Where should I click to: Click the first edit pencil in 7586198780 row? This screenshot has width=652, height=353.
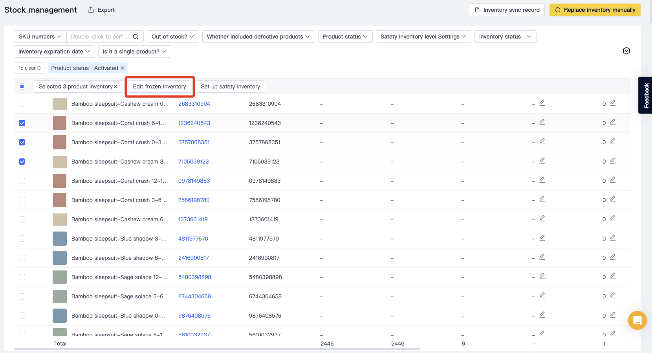tap(542, 199)
